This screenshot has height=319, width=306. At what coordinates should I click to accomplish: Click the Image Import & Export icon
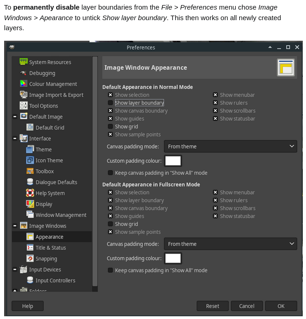click(24, 95)
